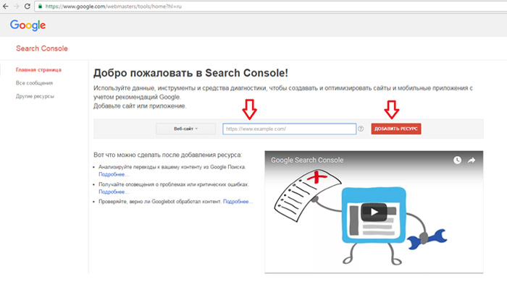This screenshot has height=305, width=507.
Task: Go to Другие ресурсы in the sidebar
Action: [35, 96]
